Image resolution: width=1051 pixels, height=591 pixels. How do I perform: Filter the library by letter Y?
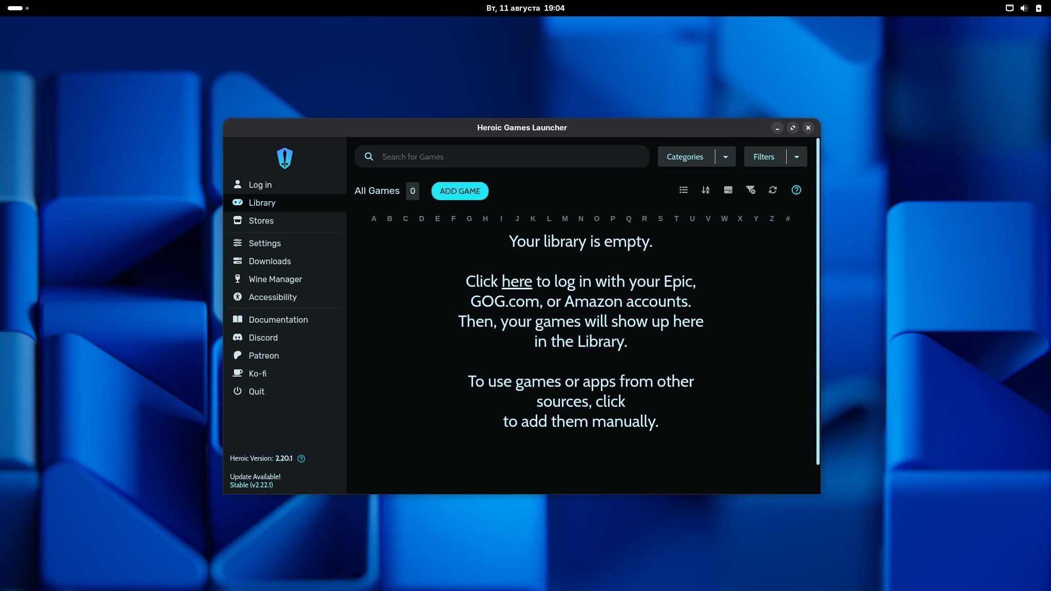756,219
